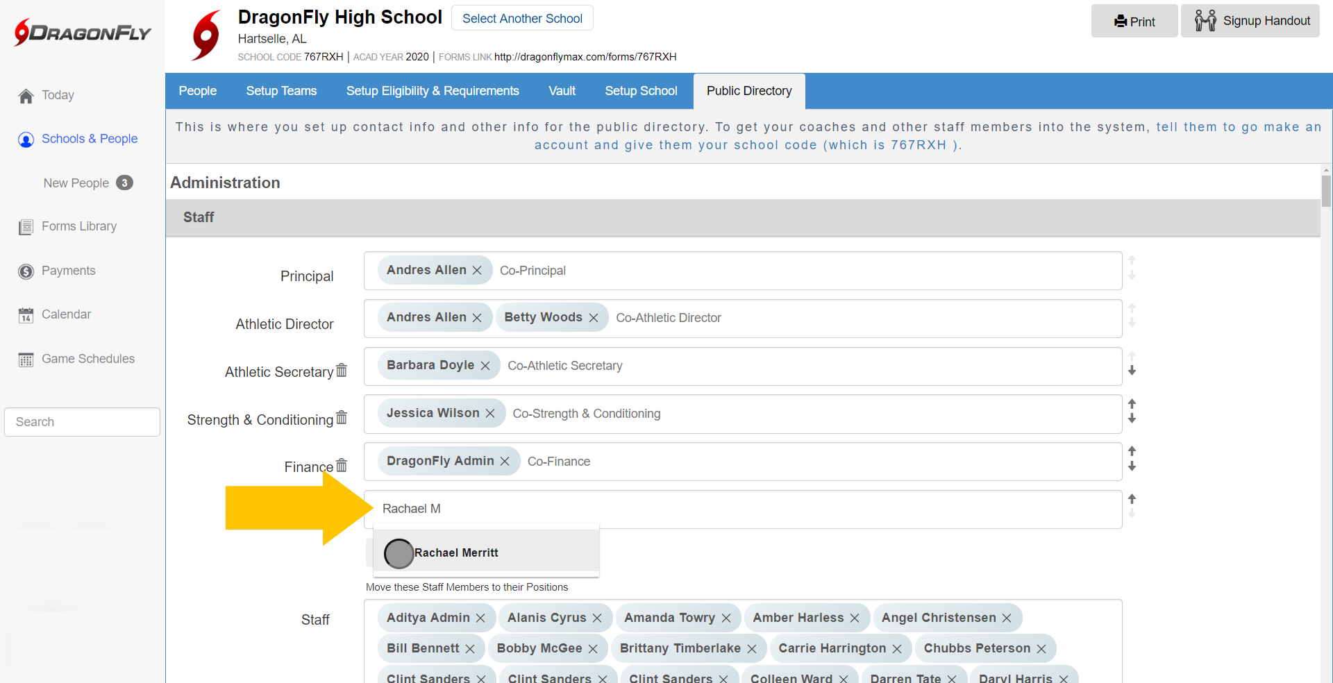Switch to the Setup Teams tab
The width and height of the screenshot is (1333, 683).
click(281, 91)
